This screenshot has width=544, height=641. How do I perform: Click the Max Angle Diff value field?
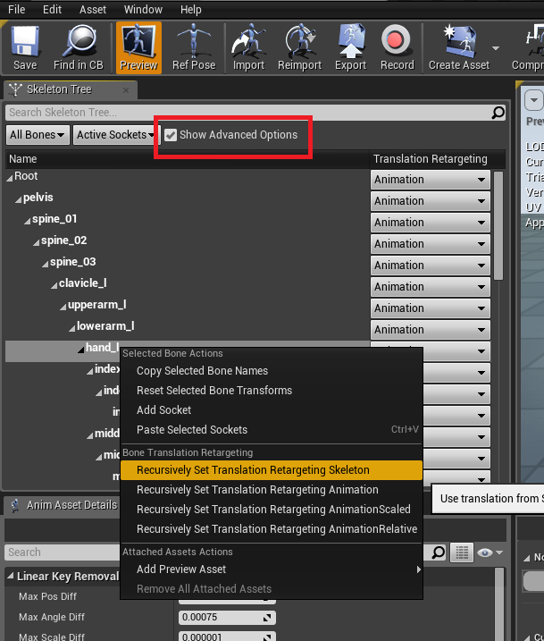pos(227,617)
